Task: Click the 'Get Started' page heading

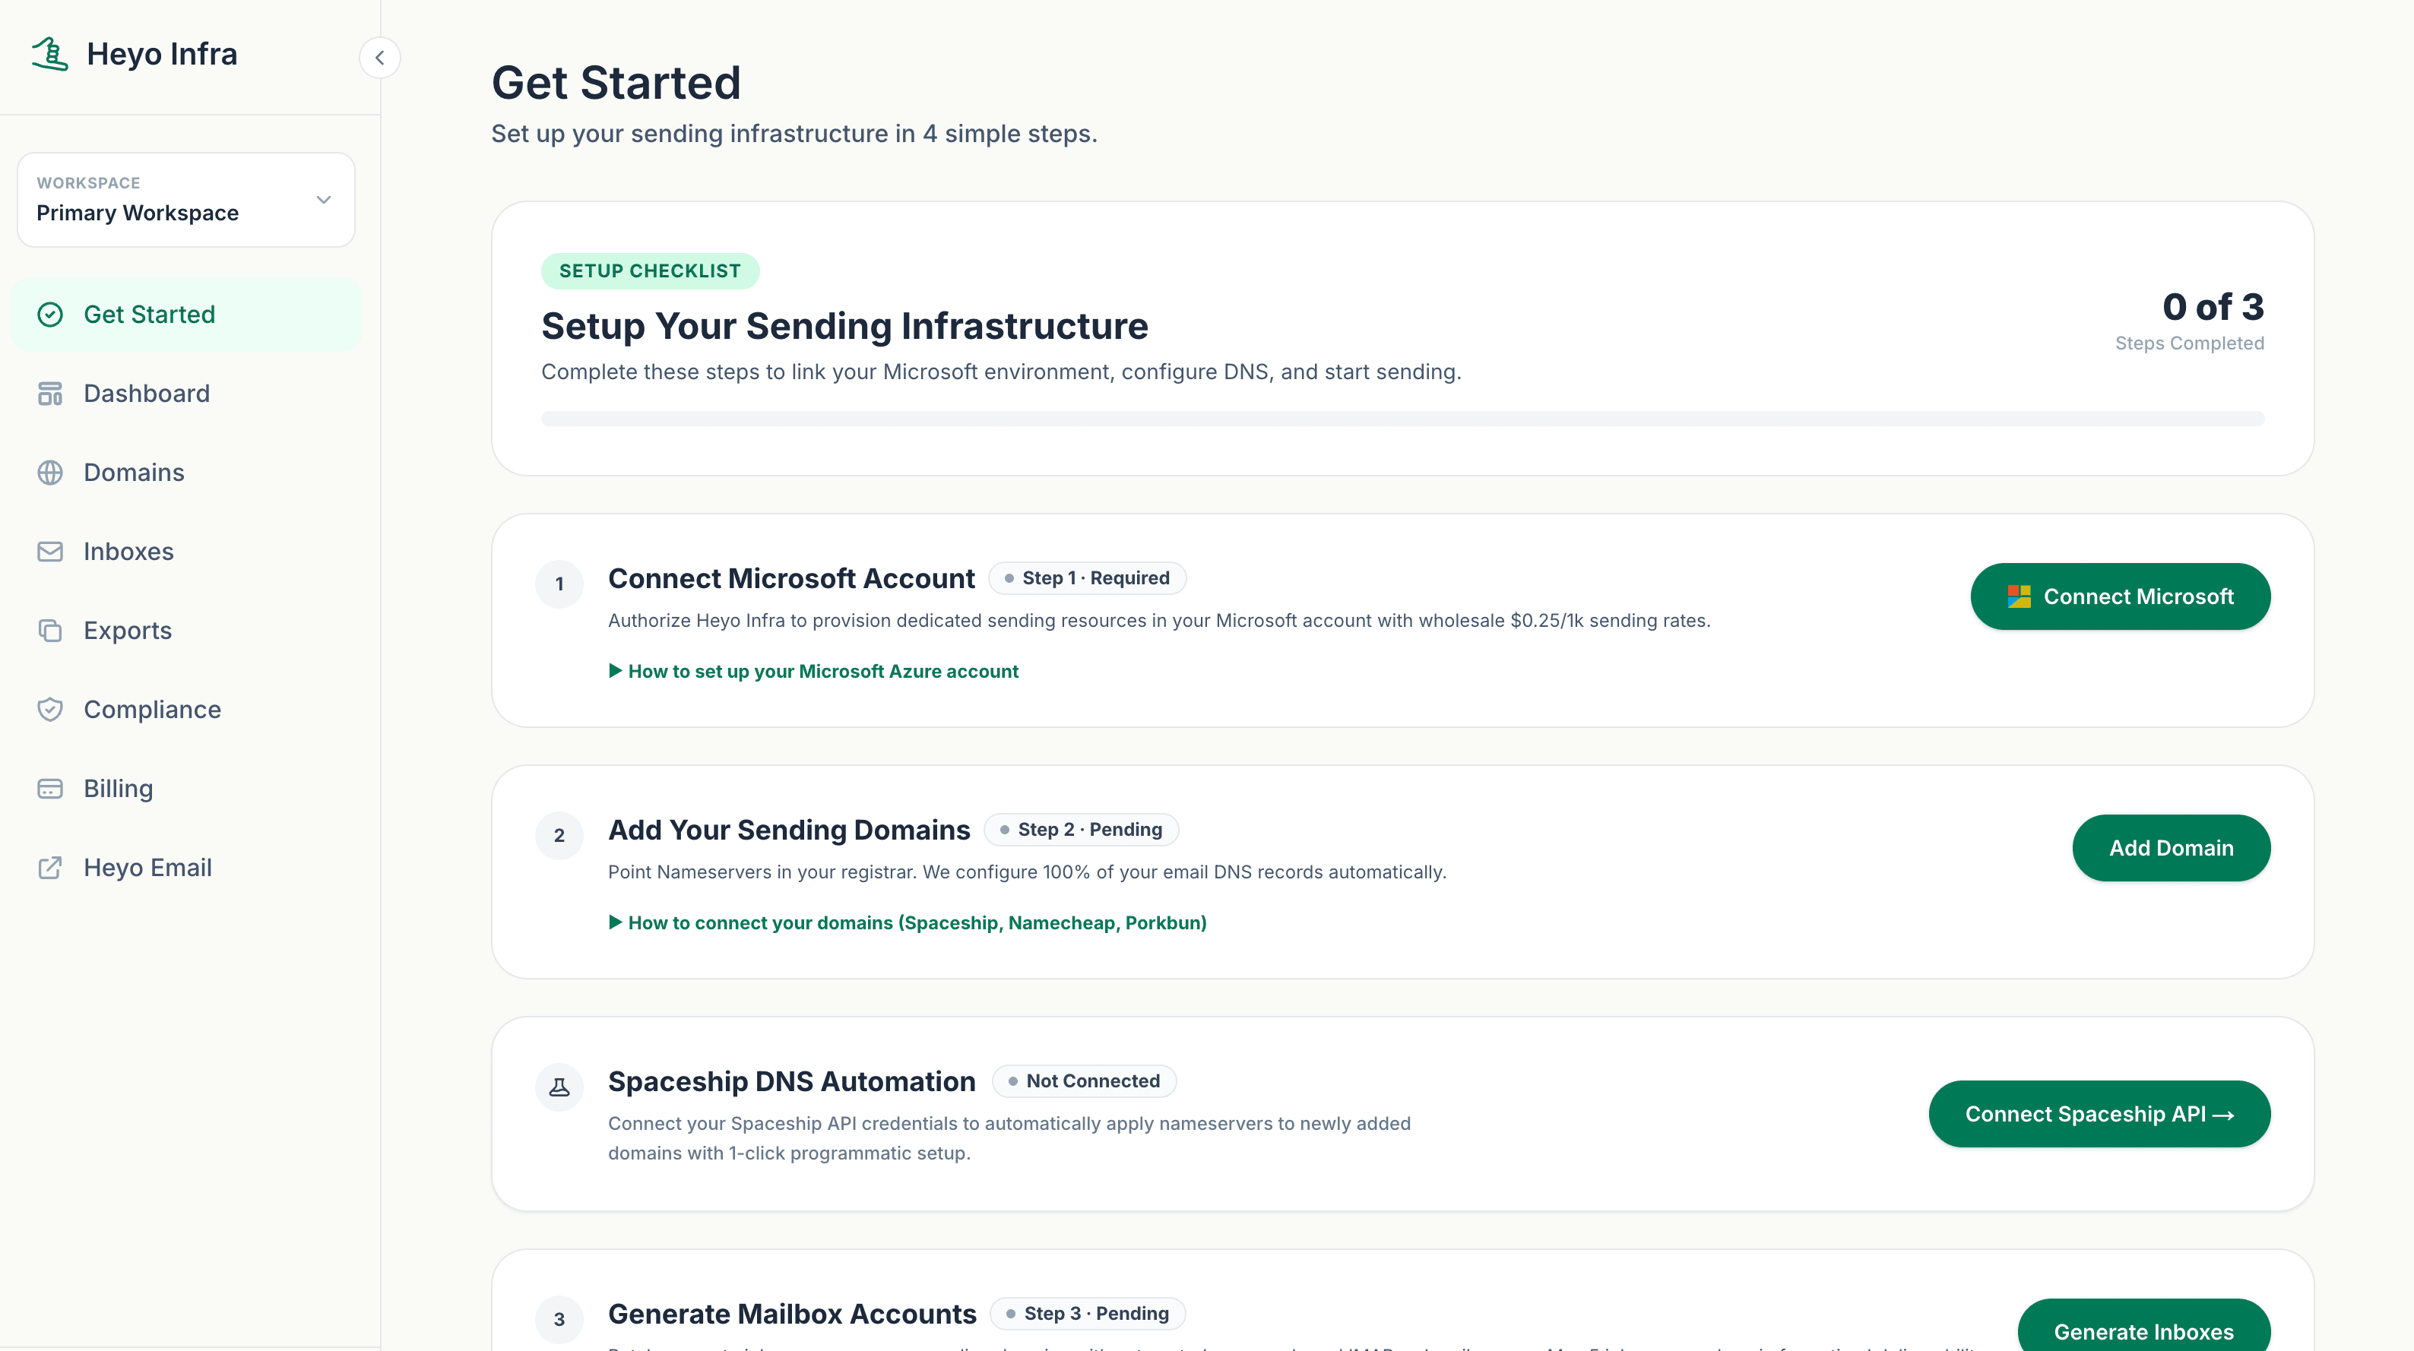Action: point(616,83)
